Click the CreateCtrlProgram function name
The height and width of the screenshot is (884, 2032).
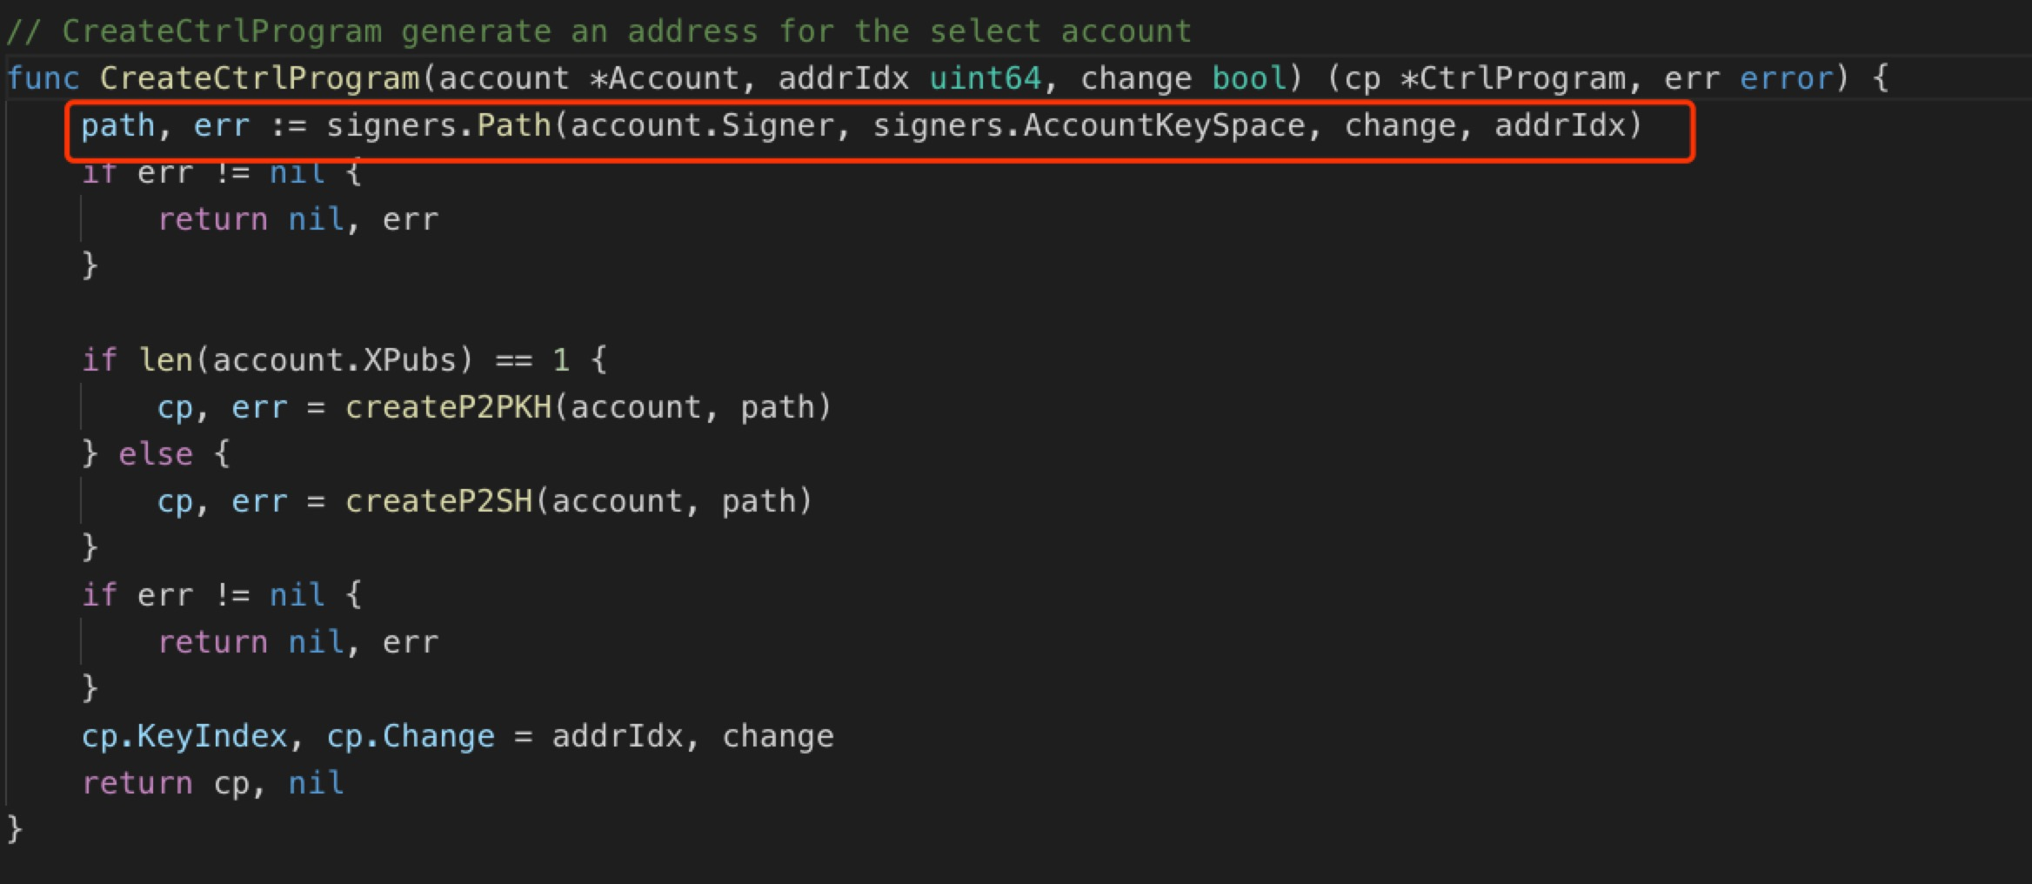coord(259,79)
